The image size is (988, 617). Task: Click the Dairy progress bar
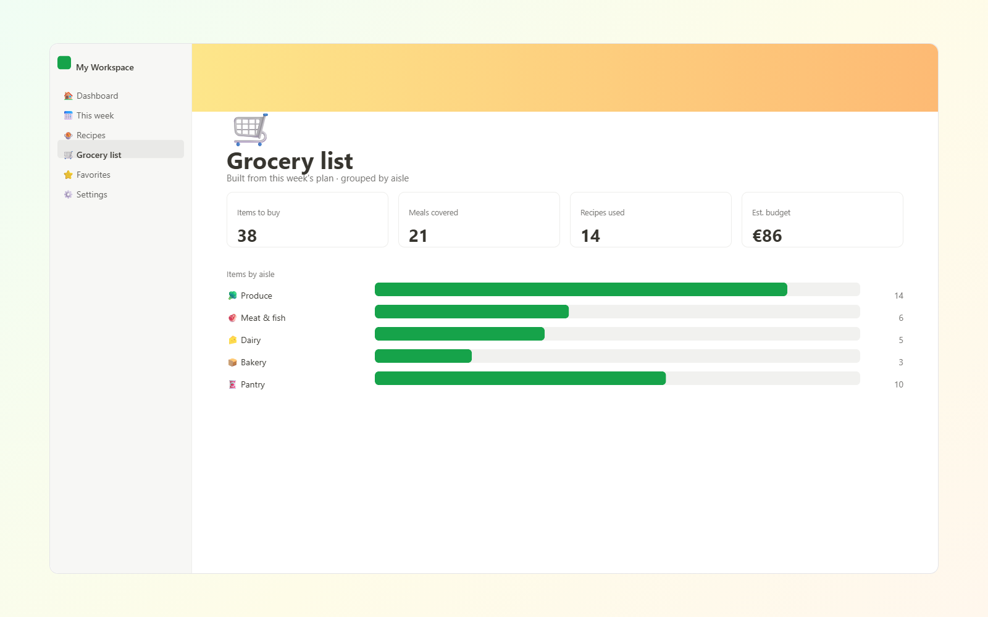click(617, 334)
